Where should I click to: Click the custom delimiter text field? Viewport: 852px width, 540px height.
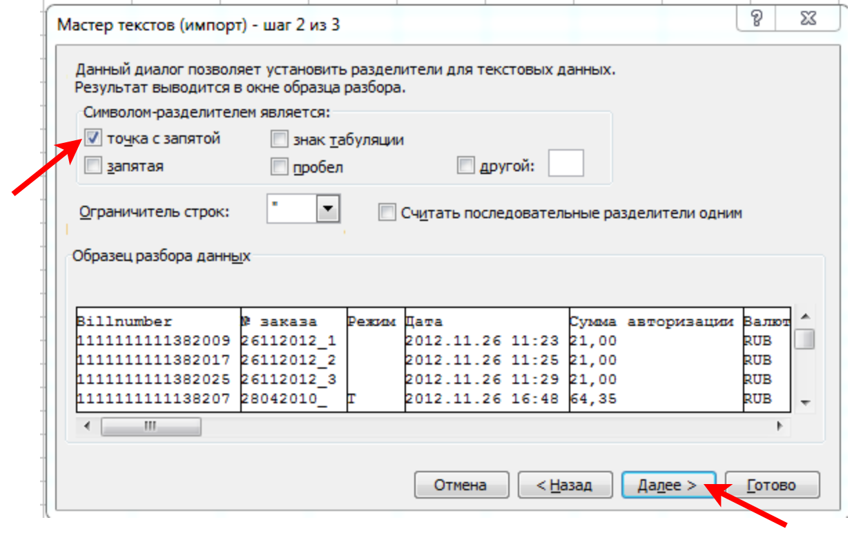[565, 164]
